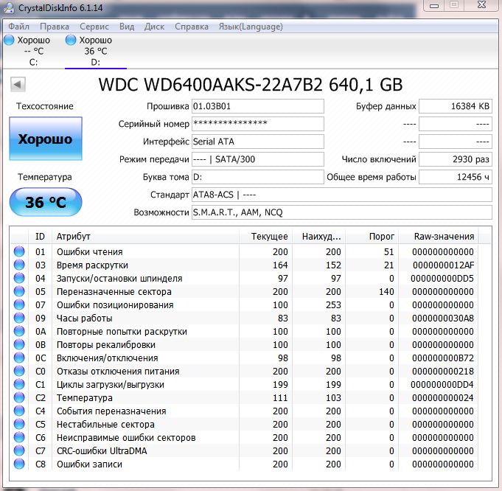Viewport: 502px width, 491px height.
Task: Click the blue status icon of disk C:
Action: coord(9,40)
